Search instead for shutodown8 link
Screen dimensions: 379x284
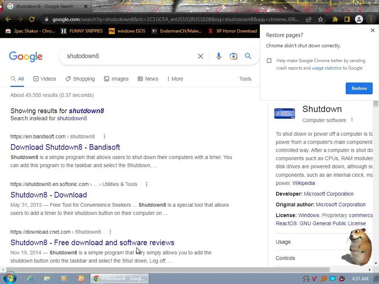point(72,118)
